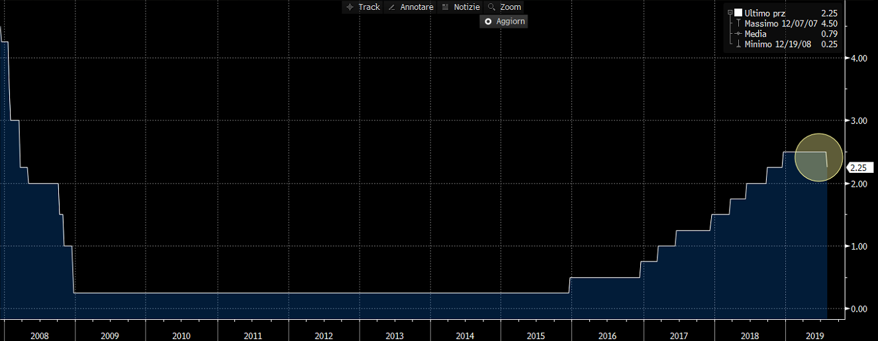Viewport: 878px width, 341px height.
Task: Click the 2016 year label on time axis
Action: click(607, 336)
